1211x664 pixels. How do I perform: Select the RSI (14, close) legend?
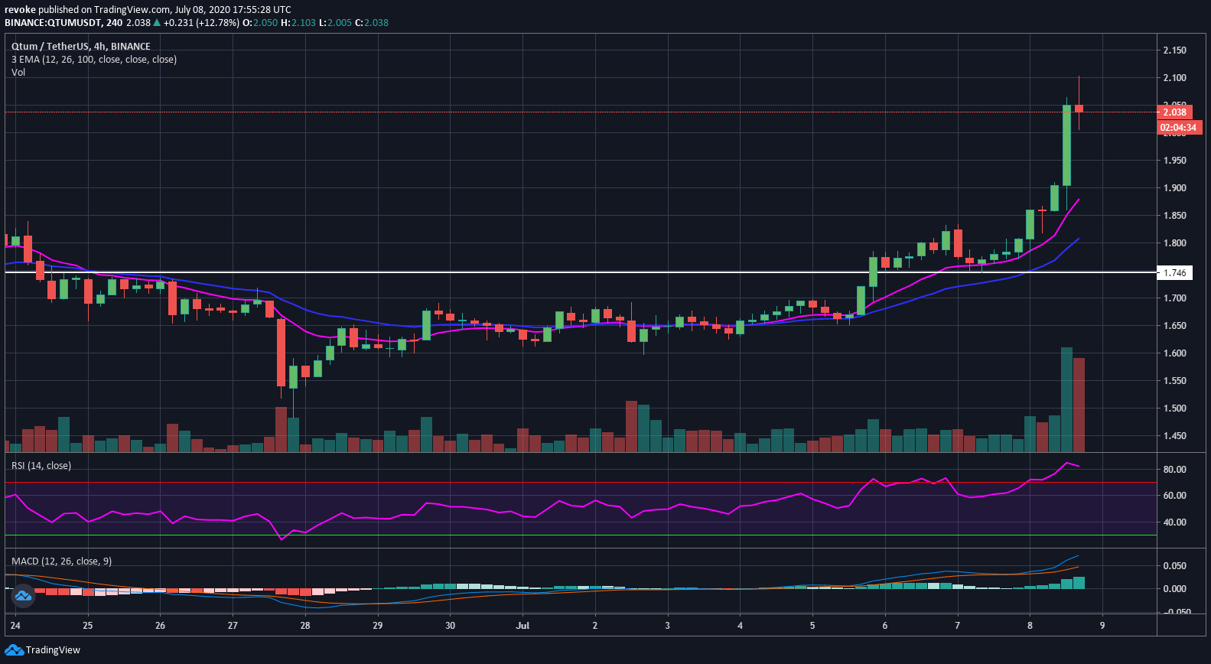[41, 465]
